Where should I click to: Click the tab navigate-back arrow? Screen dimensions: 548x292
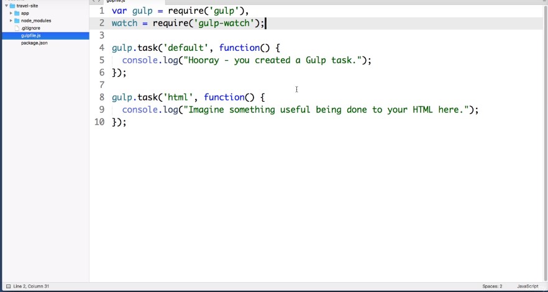[x=93, y=1]
